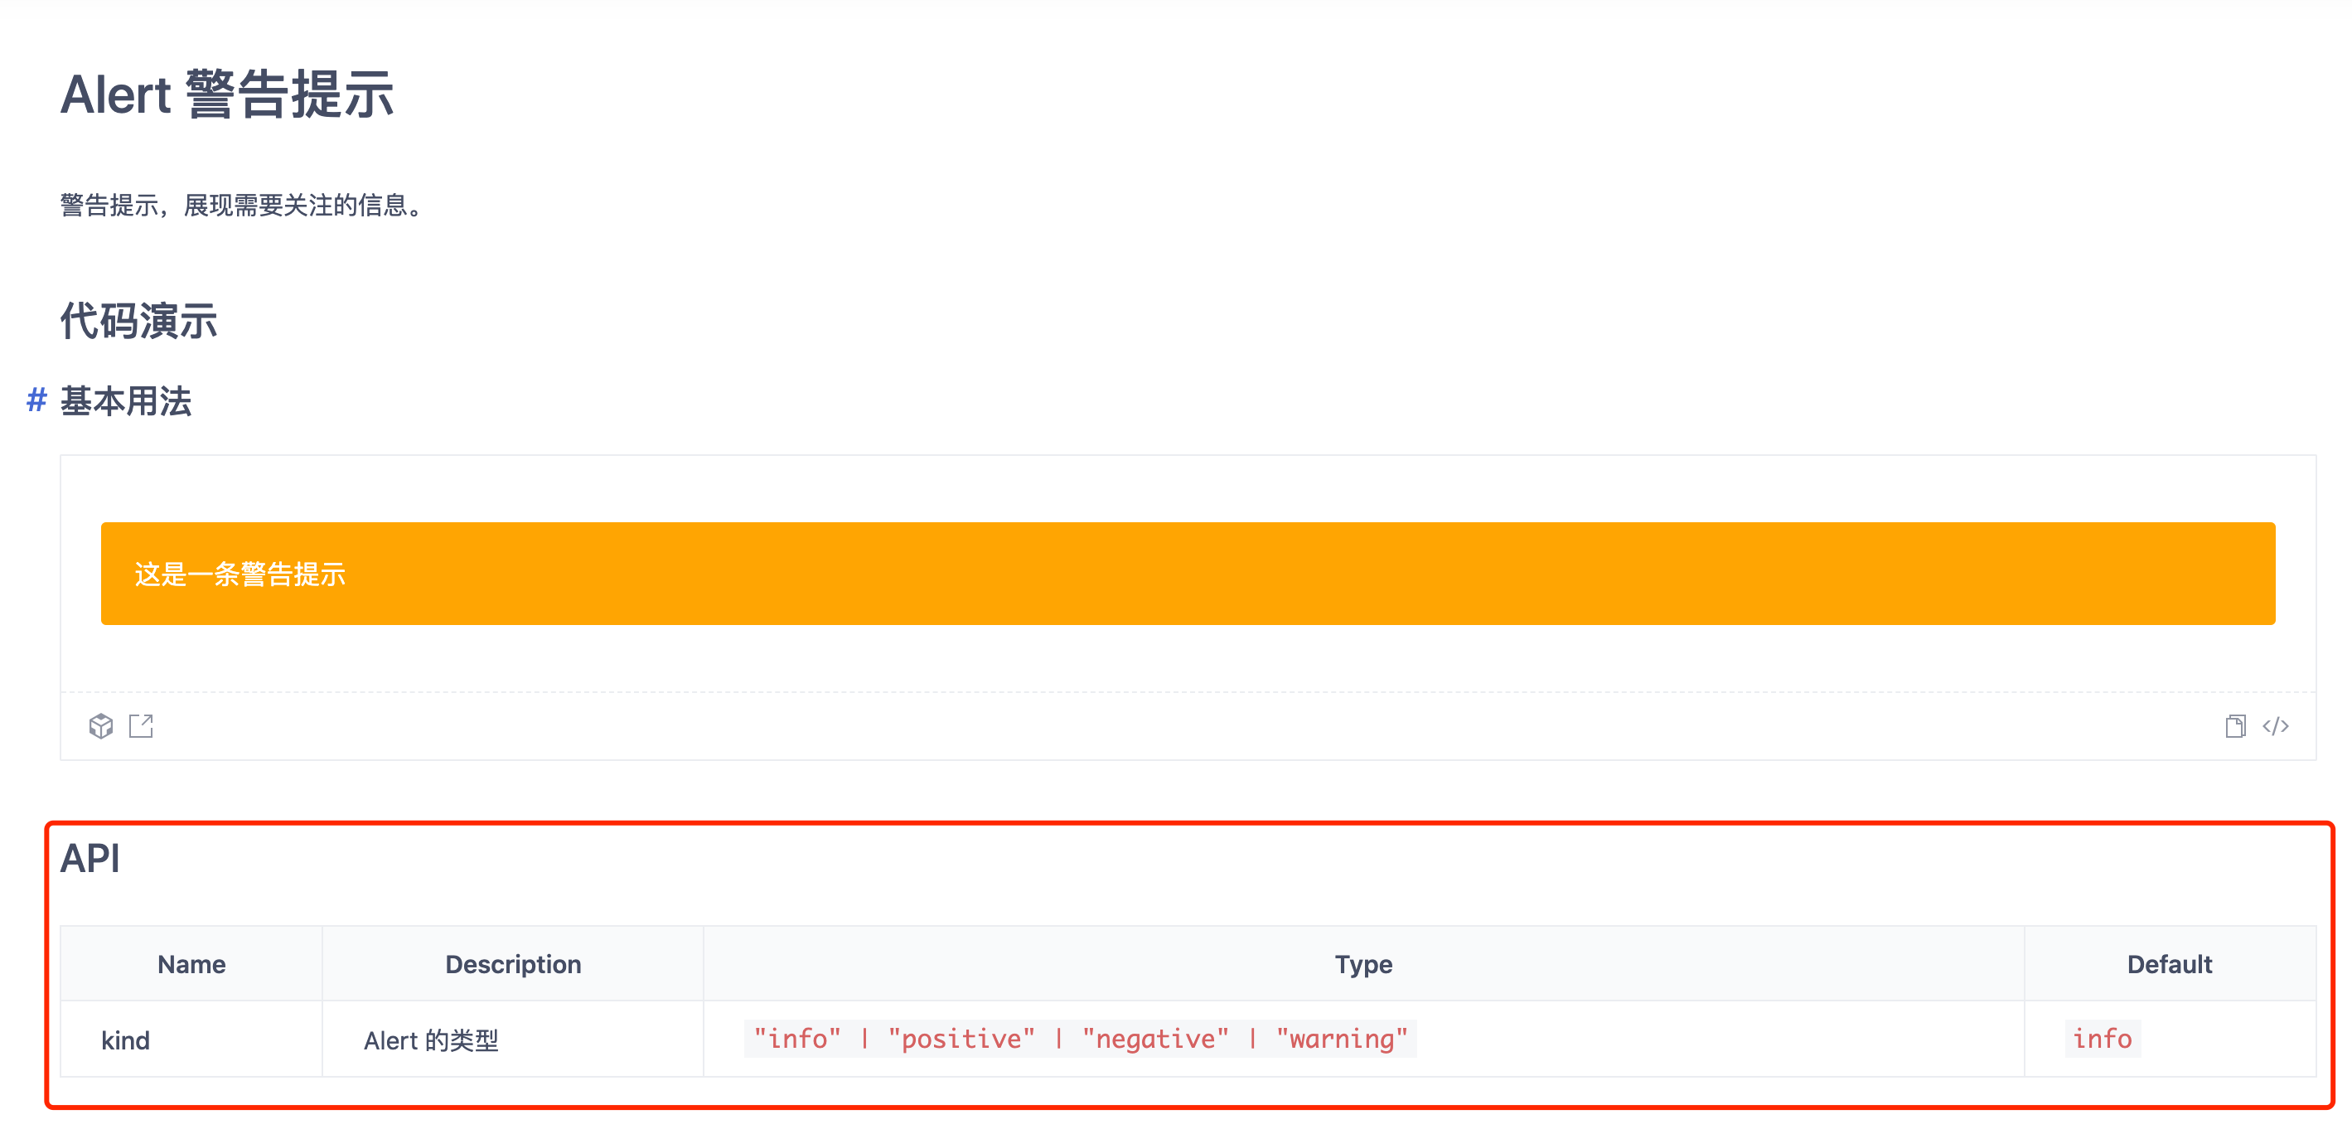Screen dimensions: 2352x1134
Task: Click the "info" | "positive" type code
Action: 1079,1039
